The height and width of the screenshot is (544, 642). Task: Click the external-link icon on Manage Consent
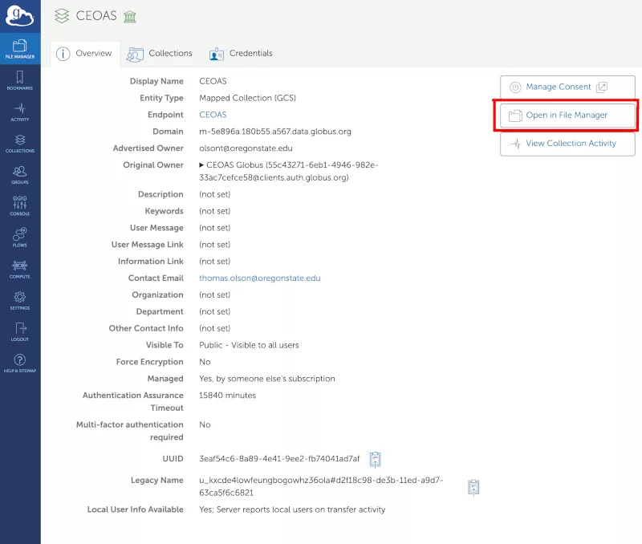click(x=601, y=87)
